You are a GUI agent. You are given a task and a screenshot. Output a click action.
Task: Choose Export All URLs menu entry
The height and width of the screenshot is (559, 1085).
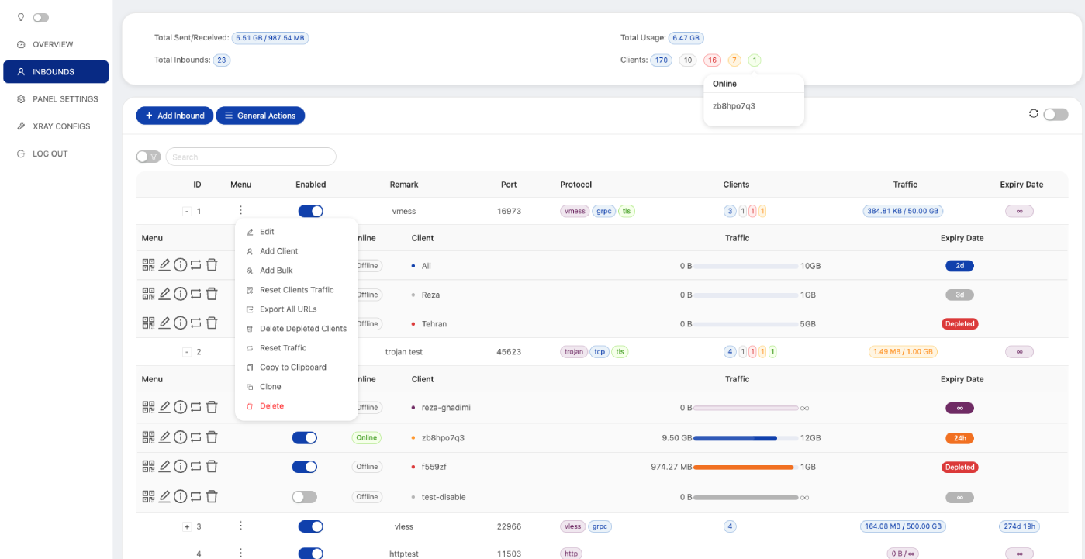point(288,309)
